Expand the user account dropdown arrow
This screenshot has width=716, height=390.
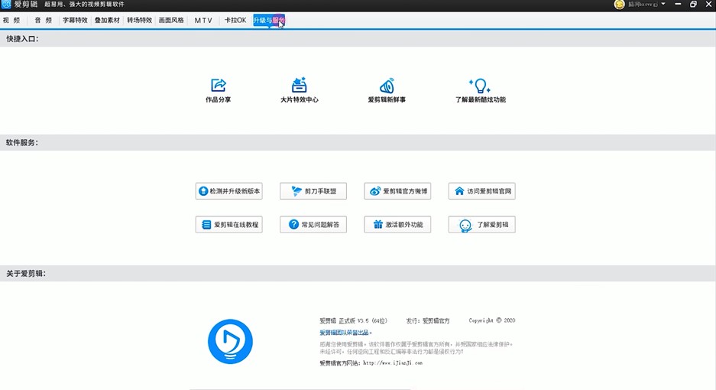click(x=663, y=5)
